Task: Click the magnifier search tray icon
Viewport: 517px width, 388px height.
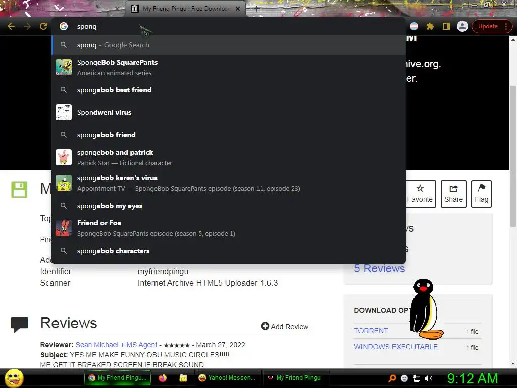Action: tap(392, 378)
